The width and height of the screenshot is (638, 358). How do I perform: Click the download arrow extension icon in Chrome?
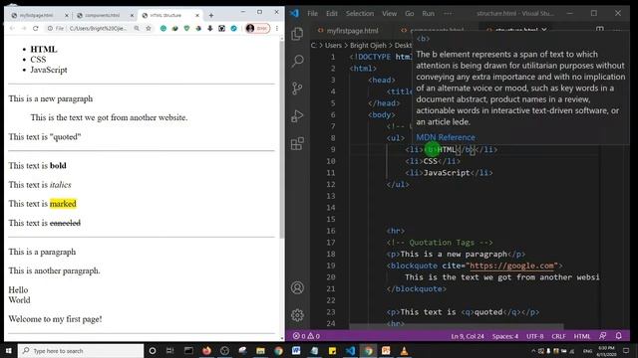point(210,28)
